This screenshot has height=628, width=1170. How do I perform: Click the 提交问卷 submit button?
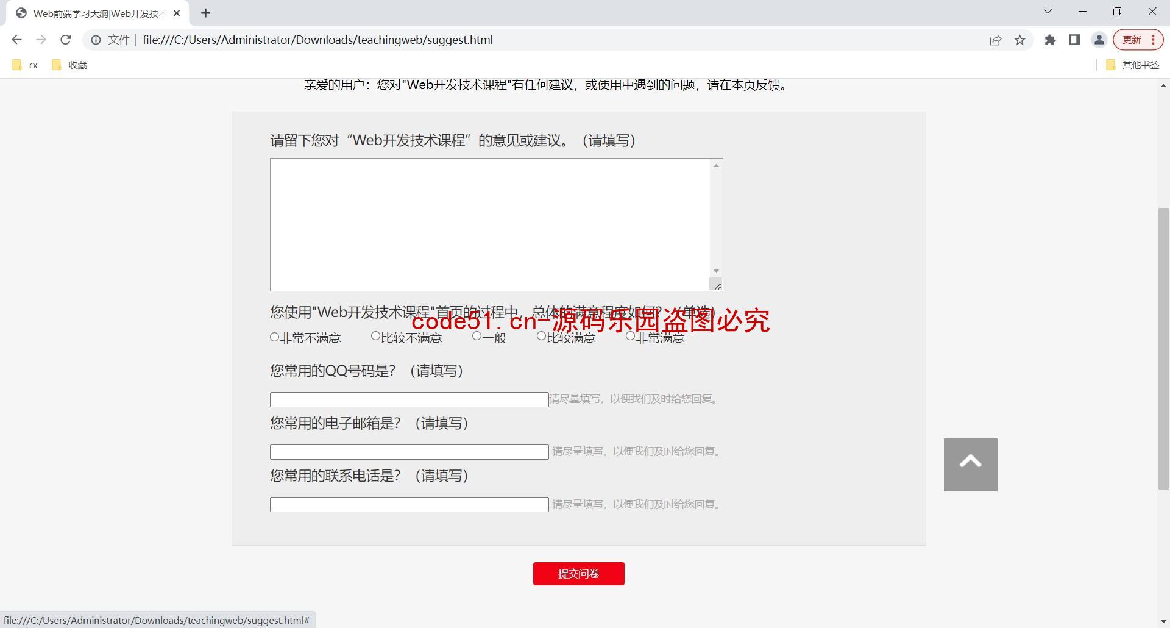(x=578, y=574)
